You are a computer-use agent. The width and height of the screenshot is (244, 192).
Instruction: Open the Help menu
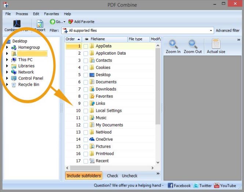click(x=68, y=14)
